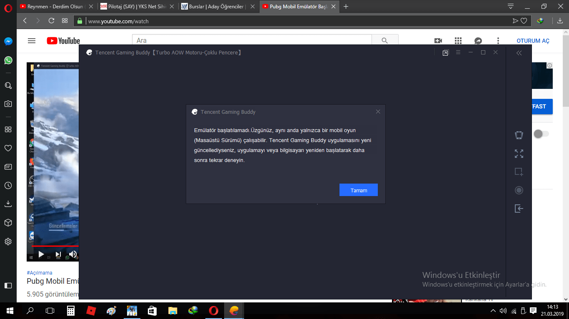Open File Explorer from the taskbar
The width and height of the screenshot is (569, 319).
172,311
